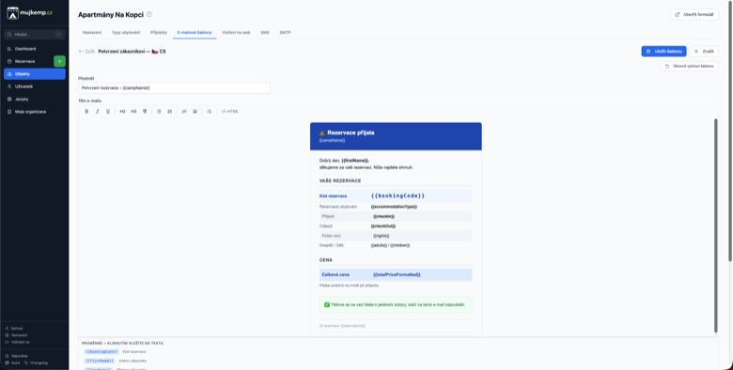The width and height of the screenshot is (733, 370).
Task: Insert an image via the image icon
Action: click(x=195, y=111)
